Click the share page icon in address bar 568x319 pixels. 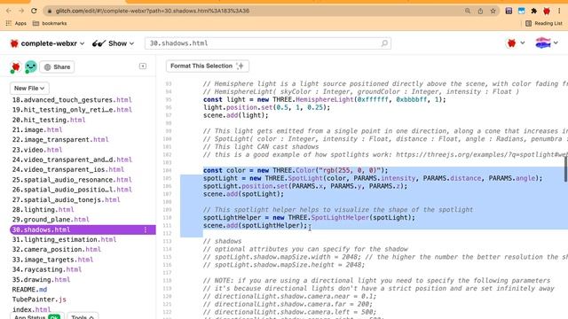tap(480, 11)
